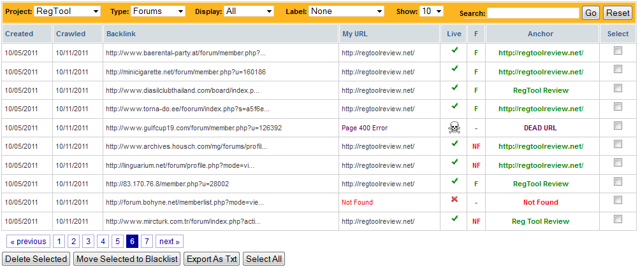Image resolution: width=640 pixels, height=267 pixels.
Task: Check the select box for mircturk.com.tr row
Action: pyautogui.click(x=618, y=219)
